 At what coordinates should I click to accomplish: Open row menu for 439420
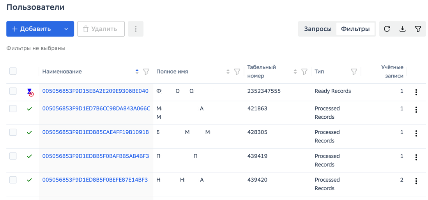pyautogui.click(x=416, y=181)
